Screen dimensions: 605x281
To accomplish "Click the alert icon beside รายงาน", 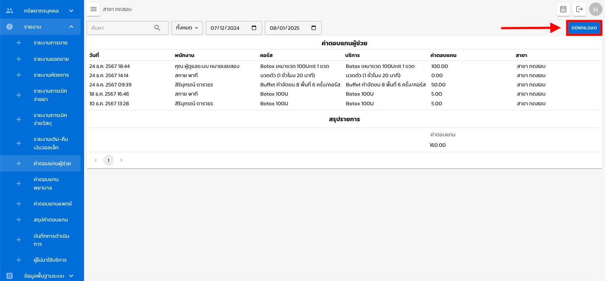I will (10, 27).
